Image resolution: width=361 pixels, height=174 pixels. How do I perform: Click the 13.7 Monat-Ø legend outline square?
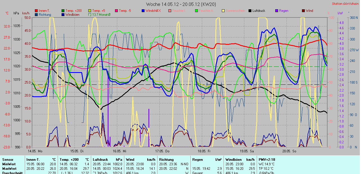90,15
